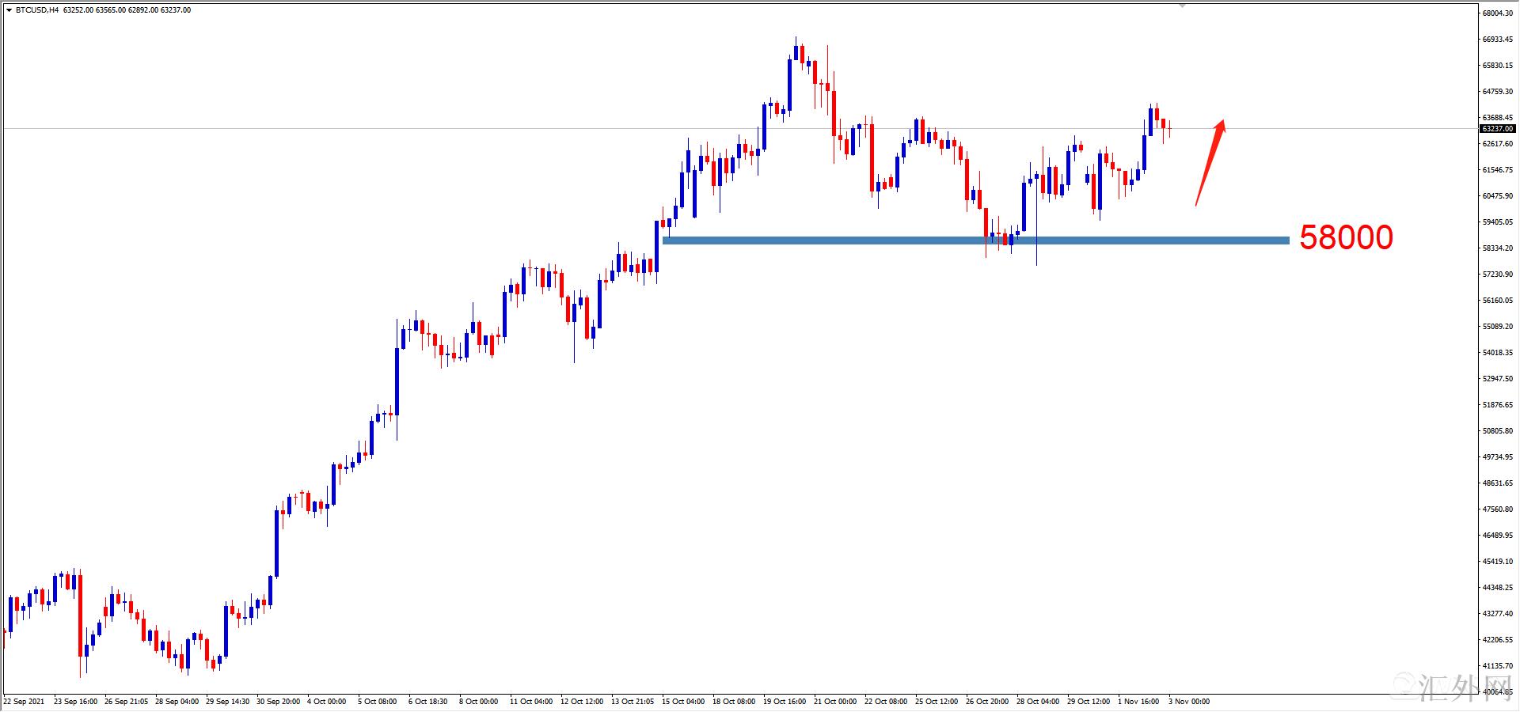Click price scale label 45419.10
Screen dimensions: 1520x712
click(x=1498, y=562)
